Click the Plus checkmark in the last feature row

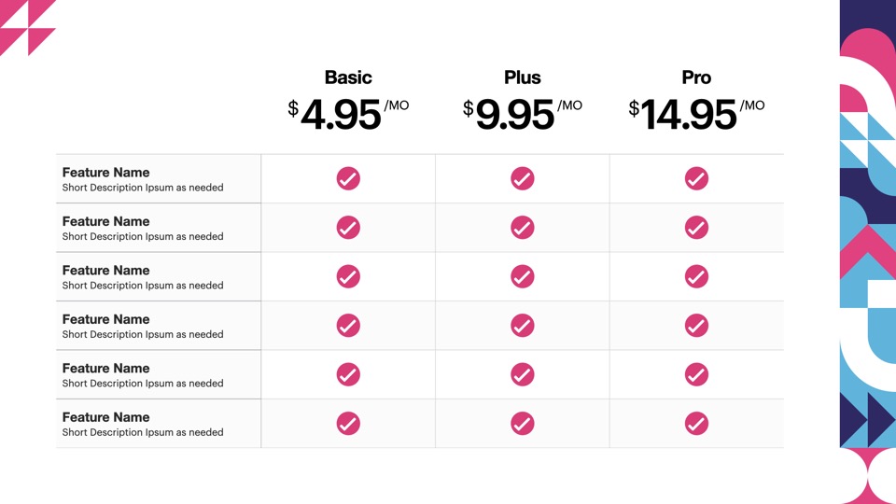[x=523, y=423]
